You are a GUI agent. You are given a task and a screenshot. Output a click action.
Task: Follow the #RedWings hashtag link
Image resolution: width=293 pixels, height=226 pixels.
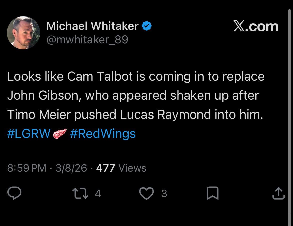[103, 134]
